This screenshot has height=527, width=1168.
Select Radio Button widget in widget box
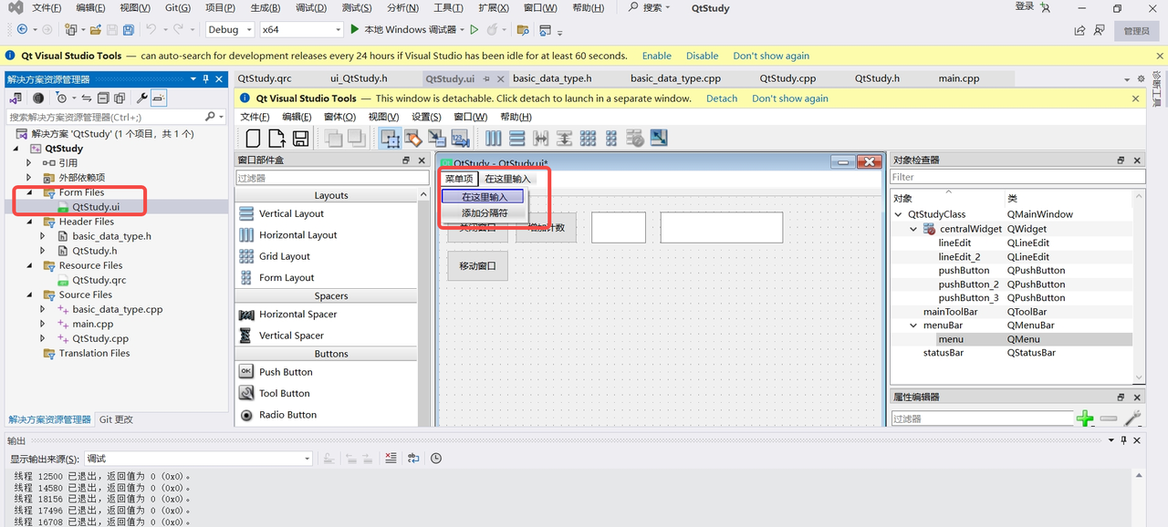click(x=287, y=415)
